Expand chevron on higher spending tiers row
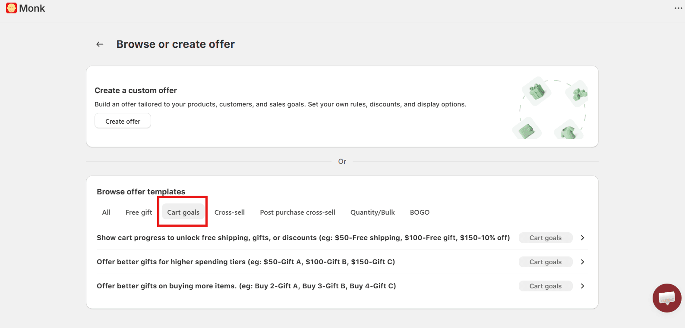 pyautogui.click(x=582, y=262)
